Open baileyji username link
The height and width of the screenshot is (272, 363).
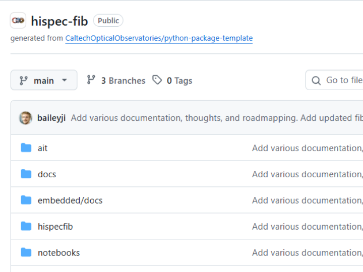[51, 118]
